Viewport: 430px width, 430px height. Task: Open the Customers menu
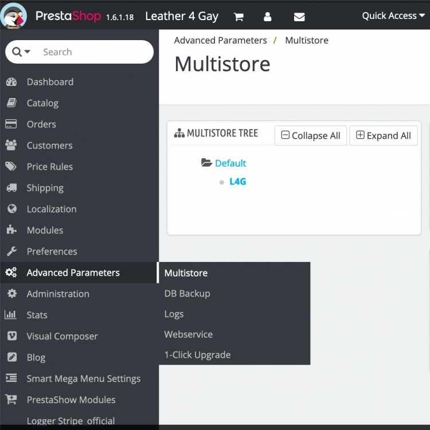click(50, 146)
